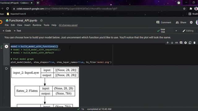Open Google Drive icon beside notebook title
Image resolution: width=198 pixels, height=111 pixels.
click(7, 20)
